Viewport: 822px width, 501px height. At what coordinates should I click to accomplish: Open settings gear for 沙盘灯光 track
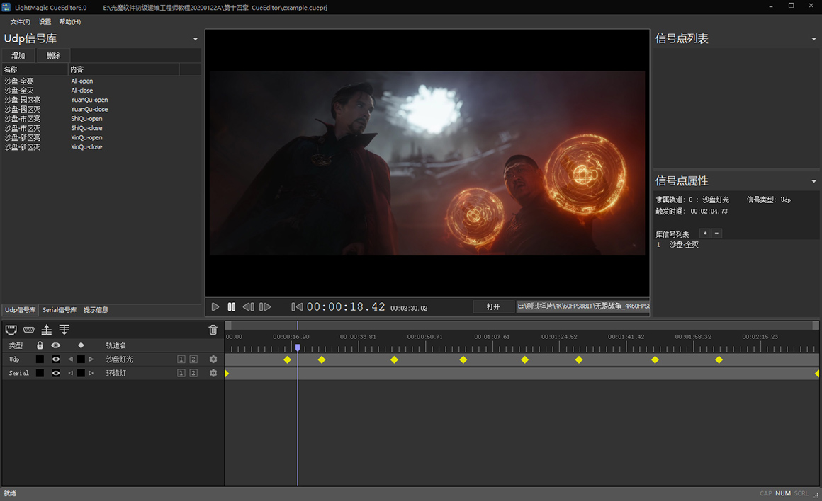(x=213, y=359)
